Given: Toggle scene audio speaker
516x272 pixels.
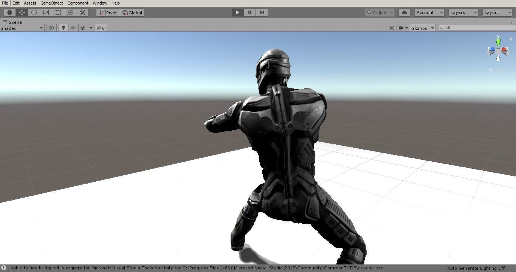Looking at the screenshot, I should point(73,28).
